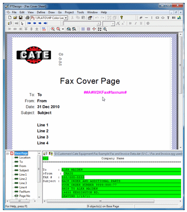This screenshot has height=212, width=187.
Task: Click the Save floppy disk icon
Action: [21, 18]
